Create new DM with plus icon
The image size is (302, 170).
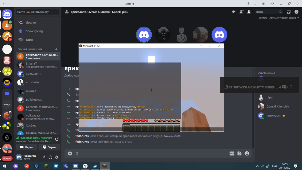[x=56, y=49]
